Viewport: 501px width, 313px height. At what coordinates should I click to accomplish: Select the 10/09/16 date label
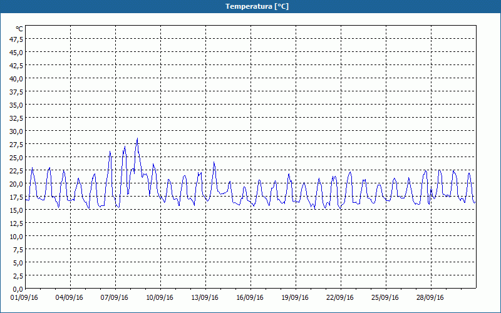tap(160, 298)
